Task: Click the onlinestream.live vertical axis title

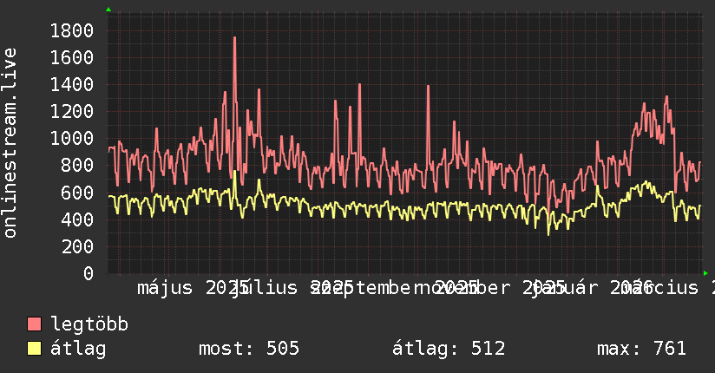Action: coord(10,143)
